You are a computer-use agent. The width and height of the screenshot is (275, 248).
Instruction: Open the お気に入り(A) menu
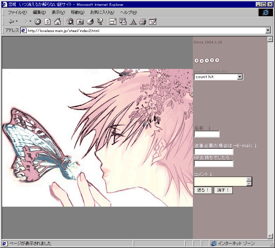[102, 12]
